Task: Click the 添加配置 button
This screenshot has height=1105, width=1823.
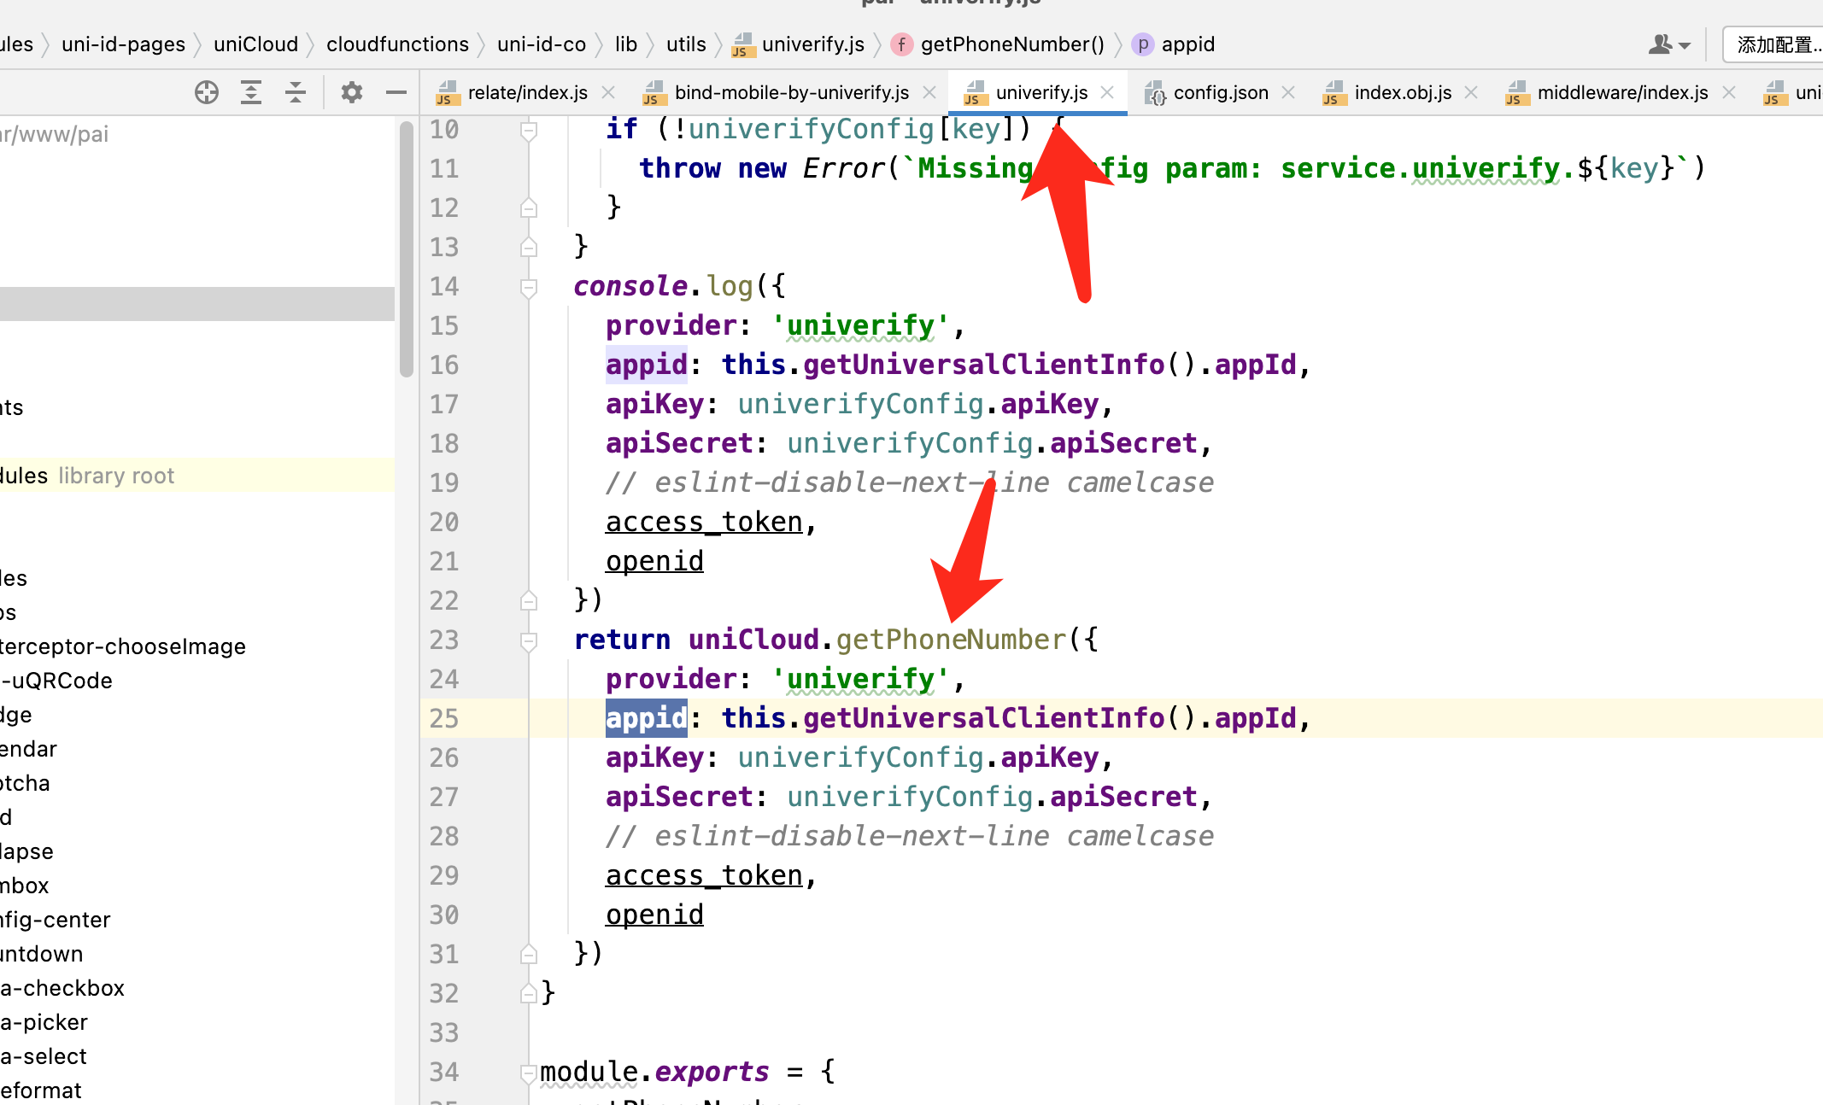Action: pyautogui.click(x=1777, y=44)
